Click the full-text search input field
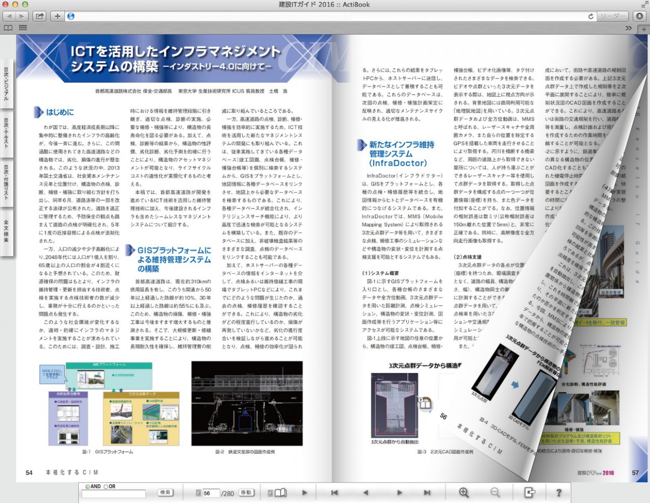This screenshot has height=503, width=650. click(x=114, y=493)
